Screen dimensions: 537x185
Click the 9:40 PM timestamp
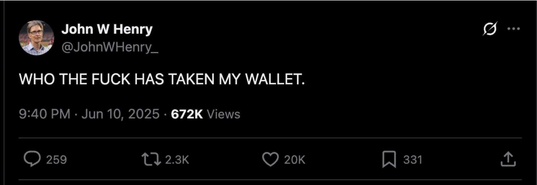(45, 114)
